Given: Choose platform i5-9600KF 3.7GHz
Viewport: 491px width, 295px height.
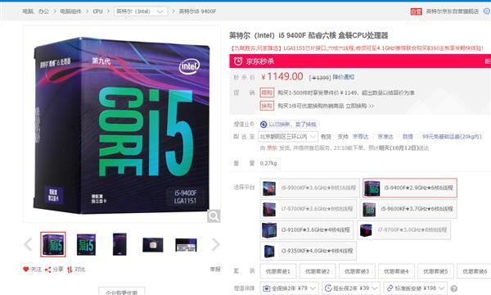Looking at the screenshot, I should coord(408,209).
